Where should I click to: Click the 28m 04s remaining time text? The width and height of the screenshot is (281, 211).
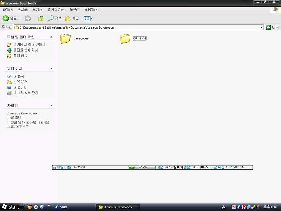[239, 167]
